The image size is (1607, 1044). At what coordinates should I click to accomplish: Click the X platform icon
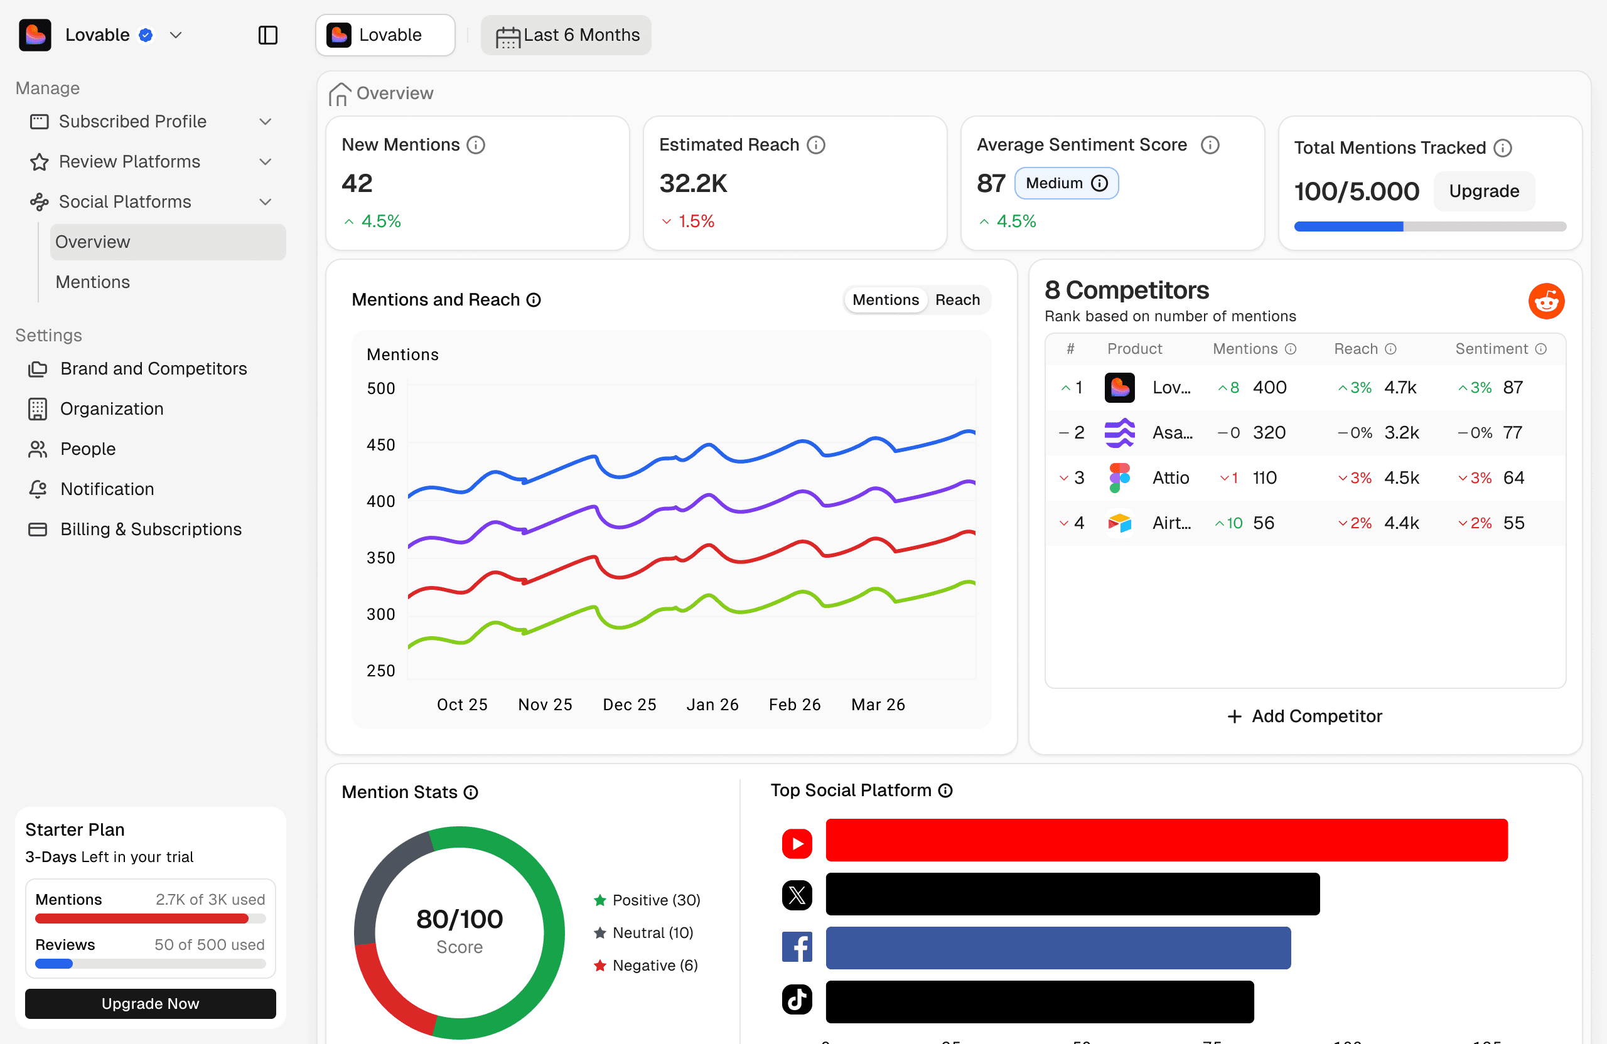797,895
